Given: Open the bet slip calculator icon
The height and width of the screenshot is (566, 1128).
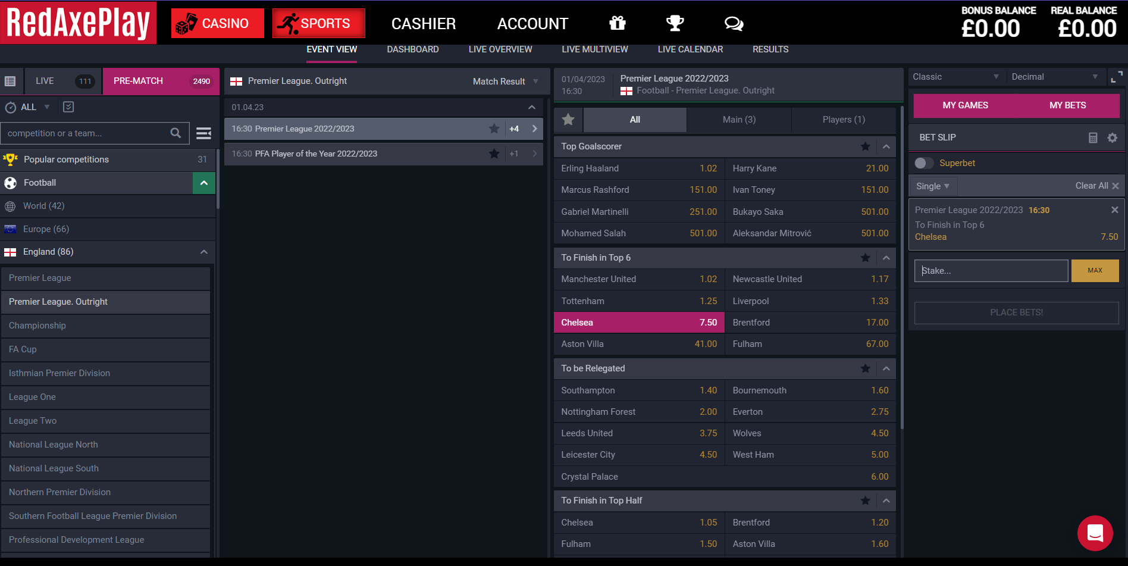Looking at the screenshot, I should pyautogui.click(x=1093, y=137).
